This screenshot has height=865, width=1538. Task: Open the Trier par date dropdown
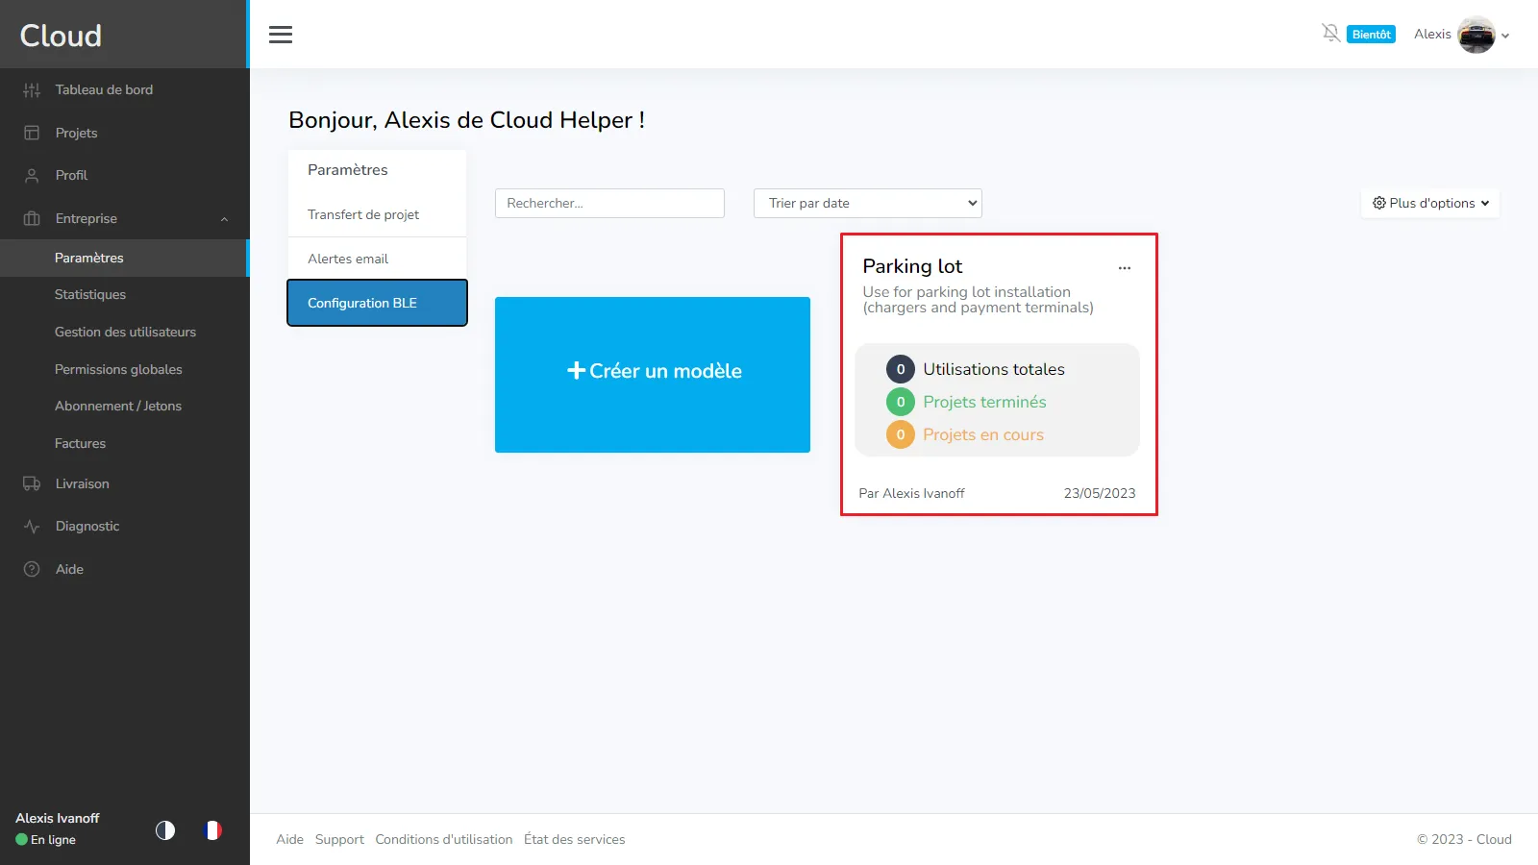coord(868,203)
